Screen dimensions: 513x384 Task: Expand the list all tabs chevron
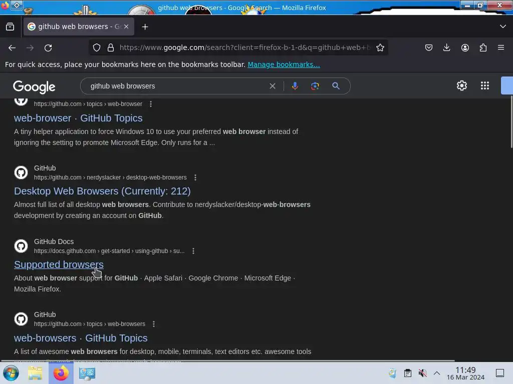pyautogui.click(x=503, y=26)
